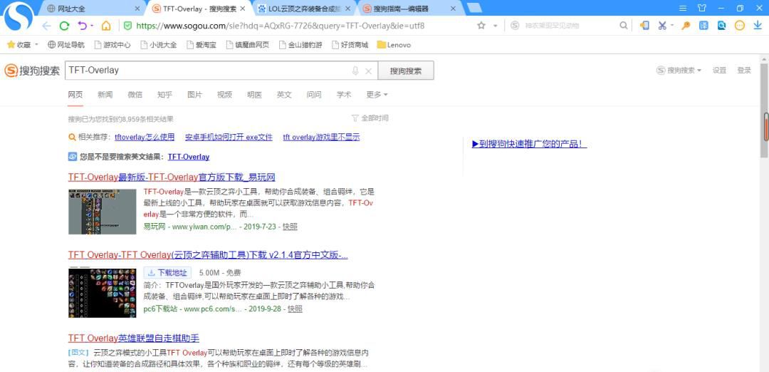Viewport: 769px width, 372px height.
Task: Click the new tab button
Action: [474, 9]
